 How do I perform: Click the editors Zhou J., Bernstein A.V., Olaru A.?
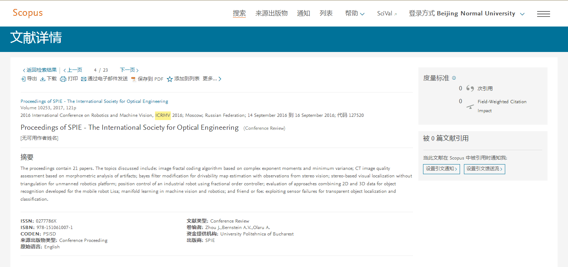click(238, 228)
